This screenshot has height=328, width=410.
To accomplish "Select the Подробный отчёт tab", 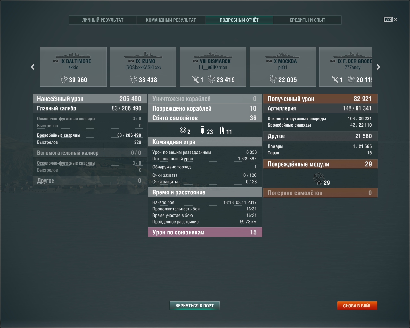I will click(239, 20).
